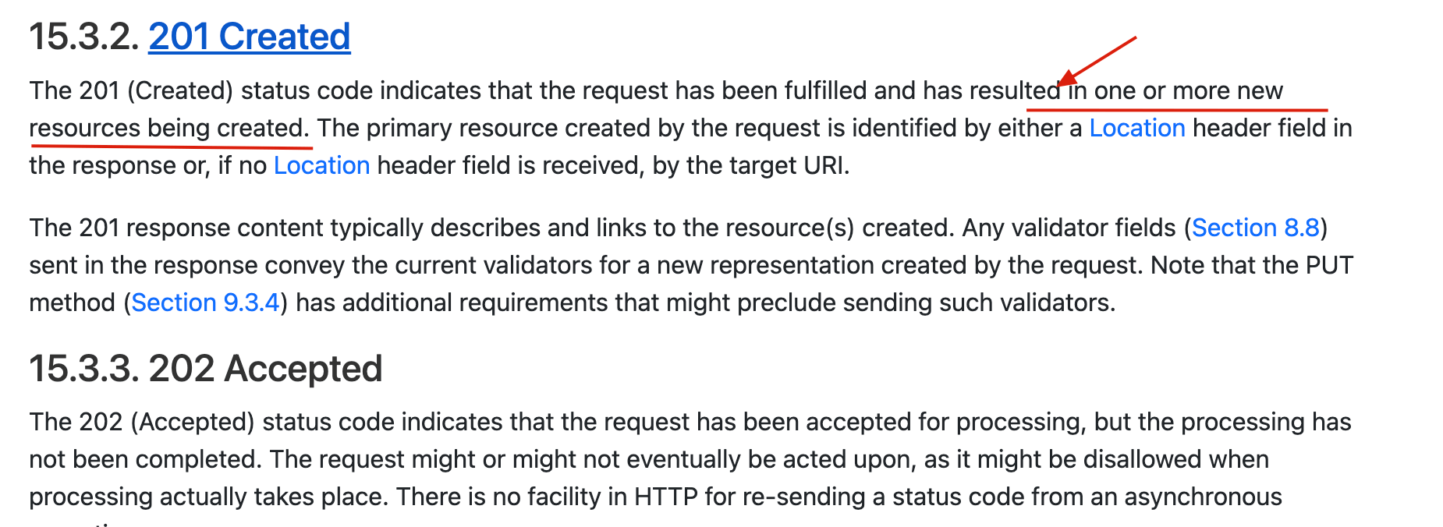The height and width of the screenshot is (527, 1443).
Task: Click the "15.3.2." section number
Action: pos(85,37)
